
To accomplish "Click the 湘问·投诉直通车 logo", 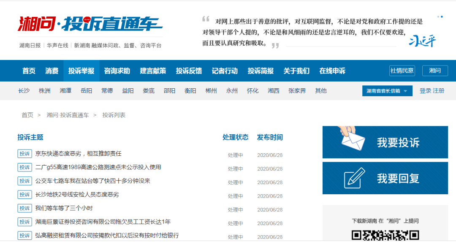I will click(x=90, y=24).
